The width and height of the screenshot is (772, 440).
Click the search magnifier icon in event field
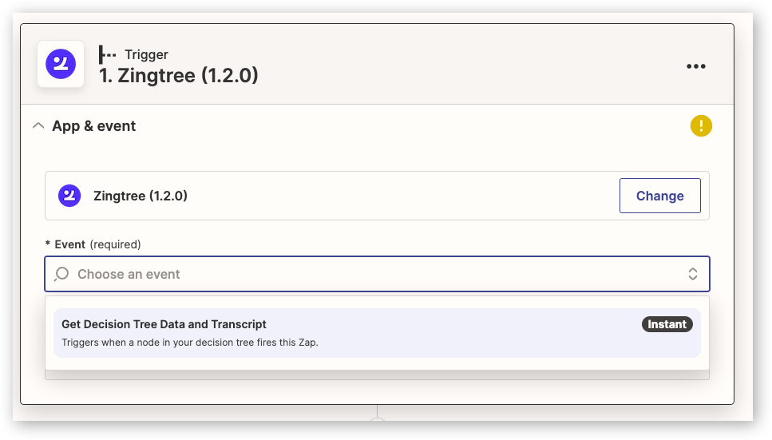(61, 274)
